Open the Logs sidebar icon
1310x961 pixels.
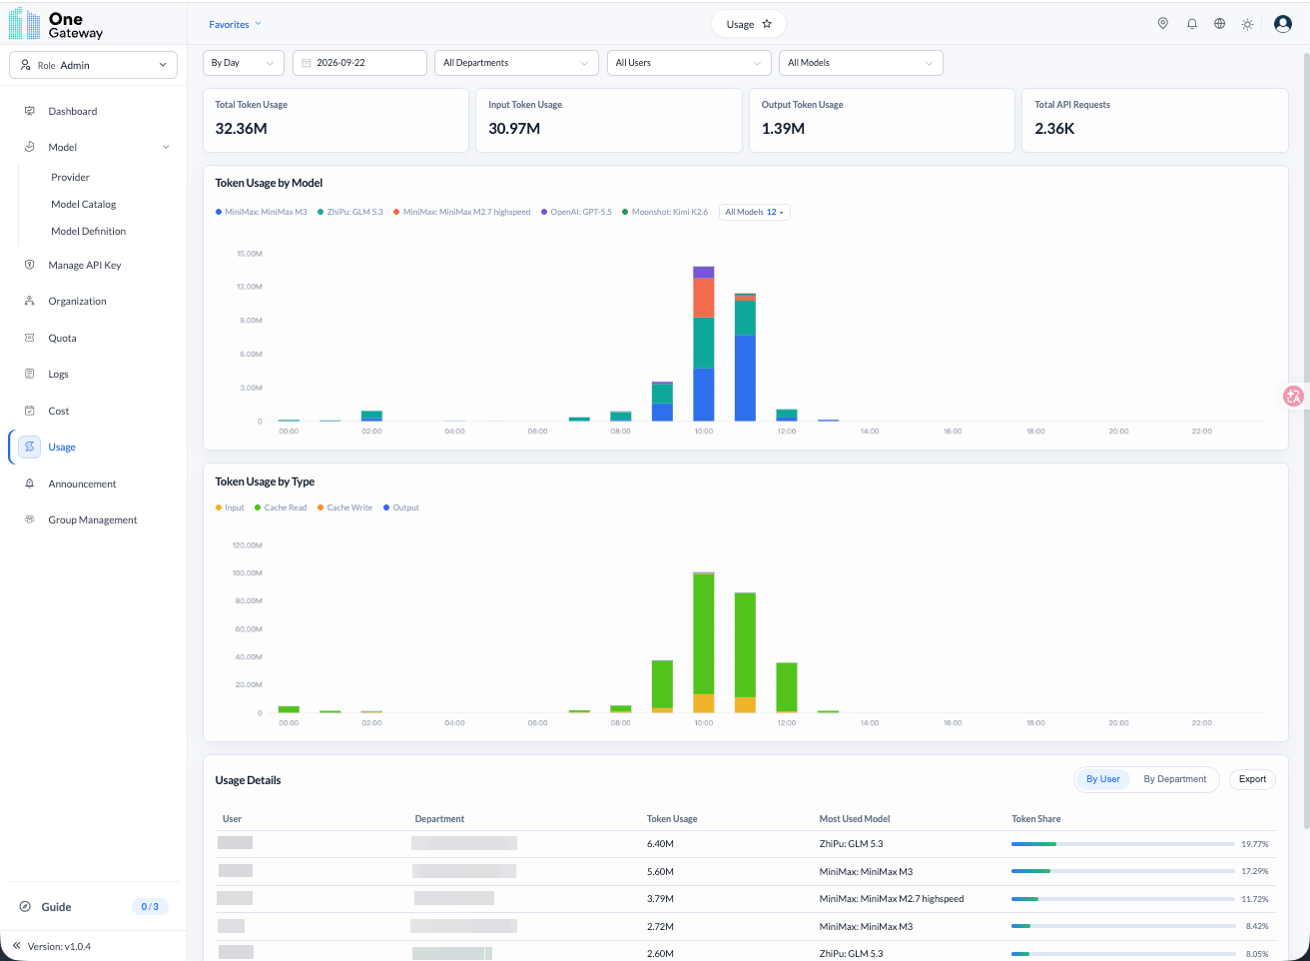point(29,374)
